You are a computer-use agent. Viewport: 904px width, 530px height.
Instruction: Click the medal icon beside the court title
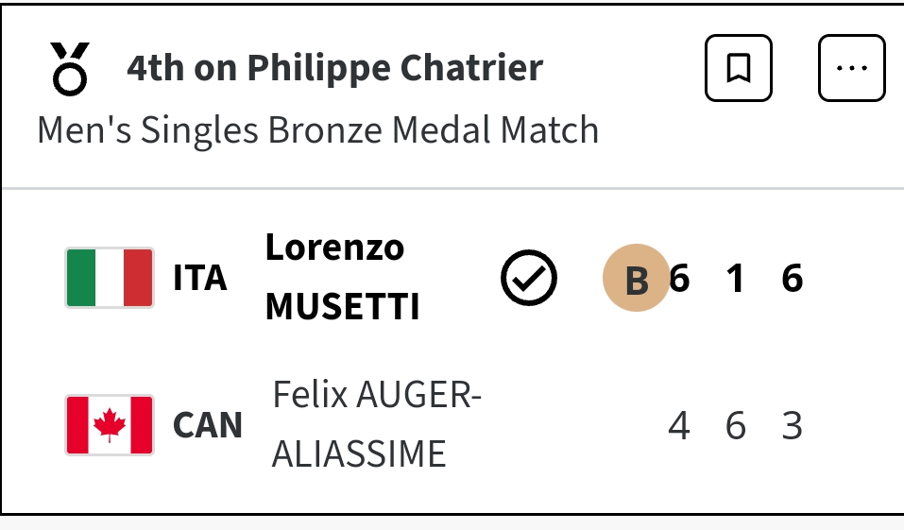click(x=70, y=68)
